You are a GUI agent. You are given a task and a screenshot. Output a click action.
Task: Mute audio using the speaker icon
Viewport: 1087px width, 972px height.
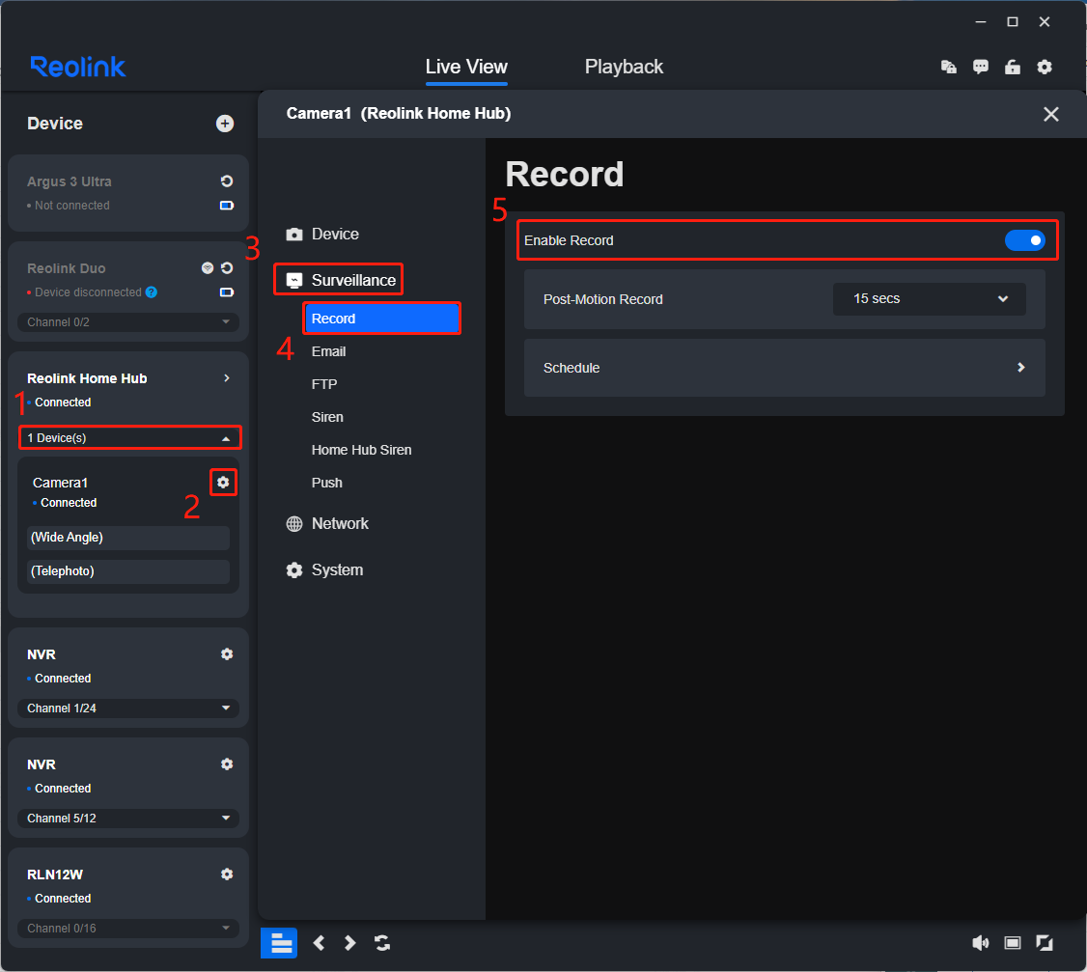[x=981, y=943]
